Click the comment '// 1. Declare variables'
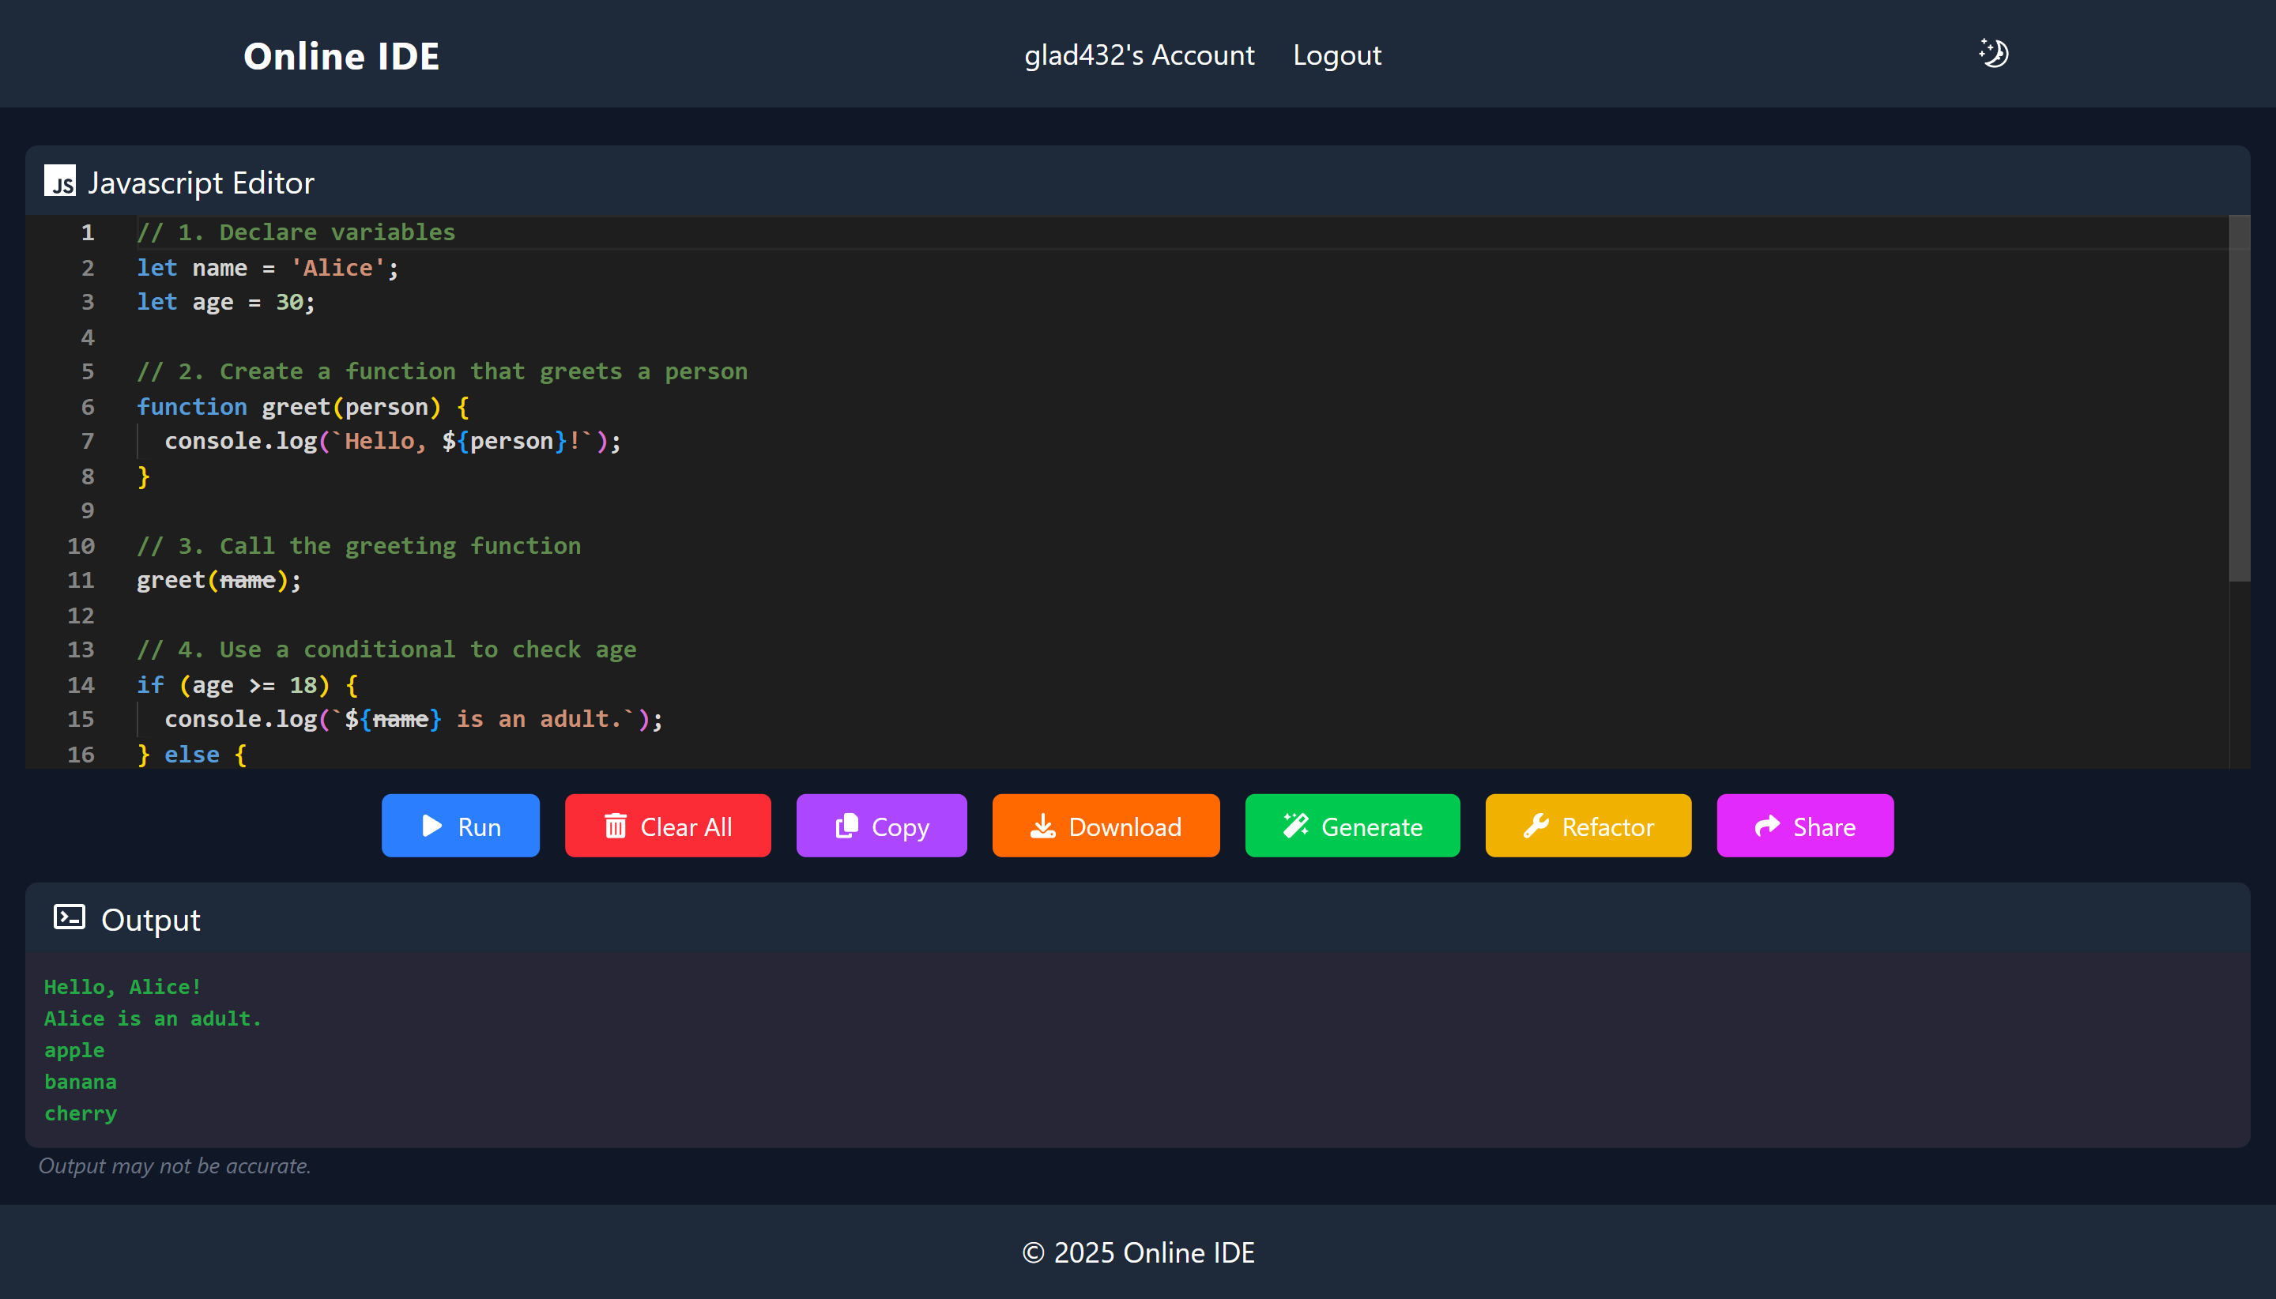Screen dimensions: 2276x1299 click(296, 233)
